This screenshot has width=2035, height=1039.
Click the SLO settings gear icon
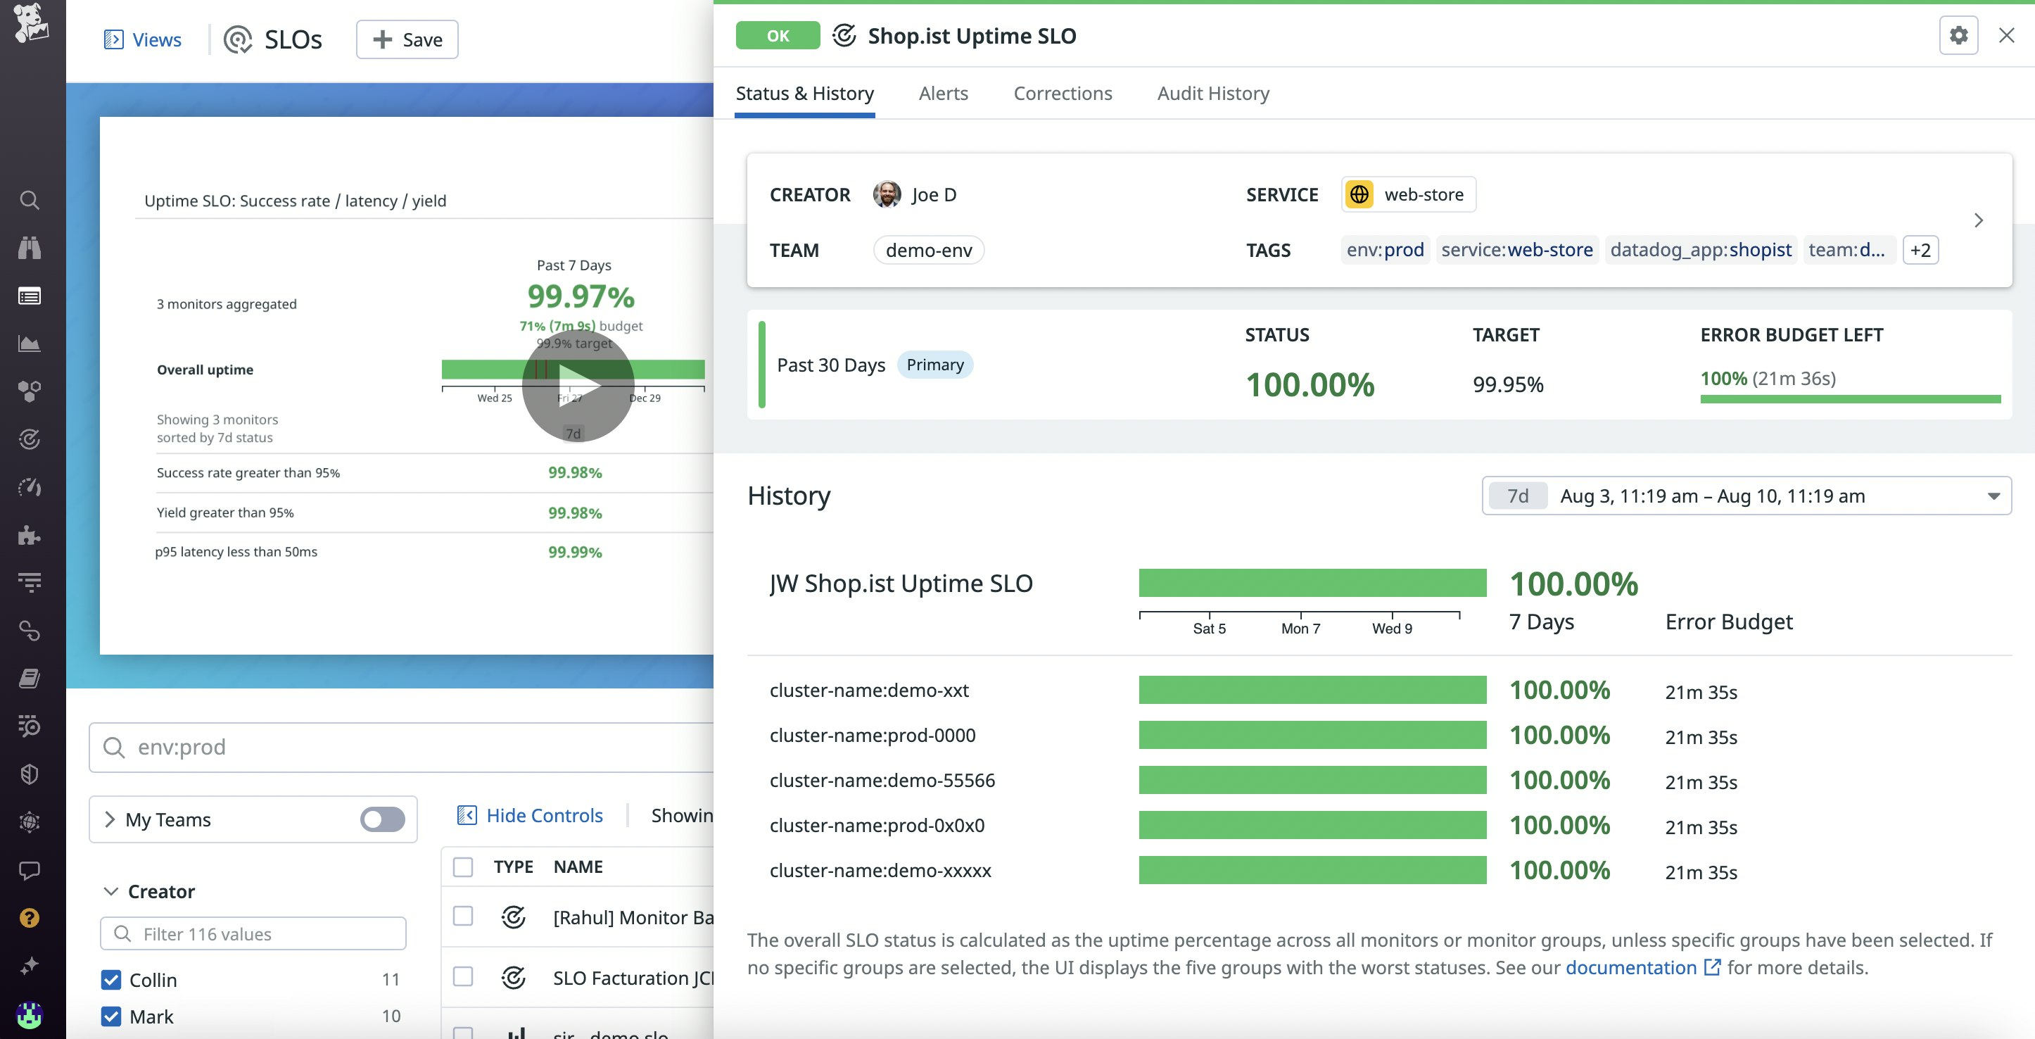tap(1958, 36)
